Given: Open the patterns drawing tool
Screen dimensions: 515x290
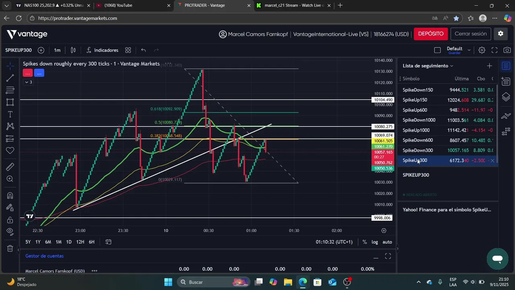Looking at the screenshot, I should 10,126.
